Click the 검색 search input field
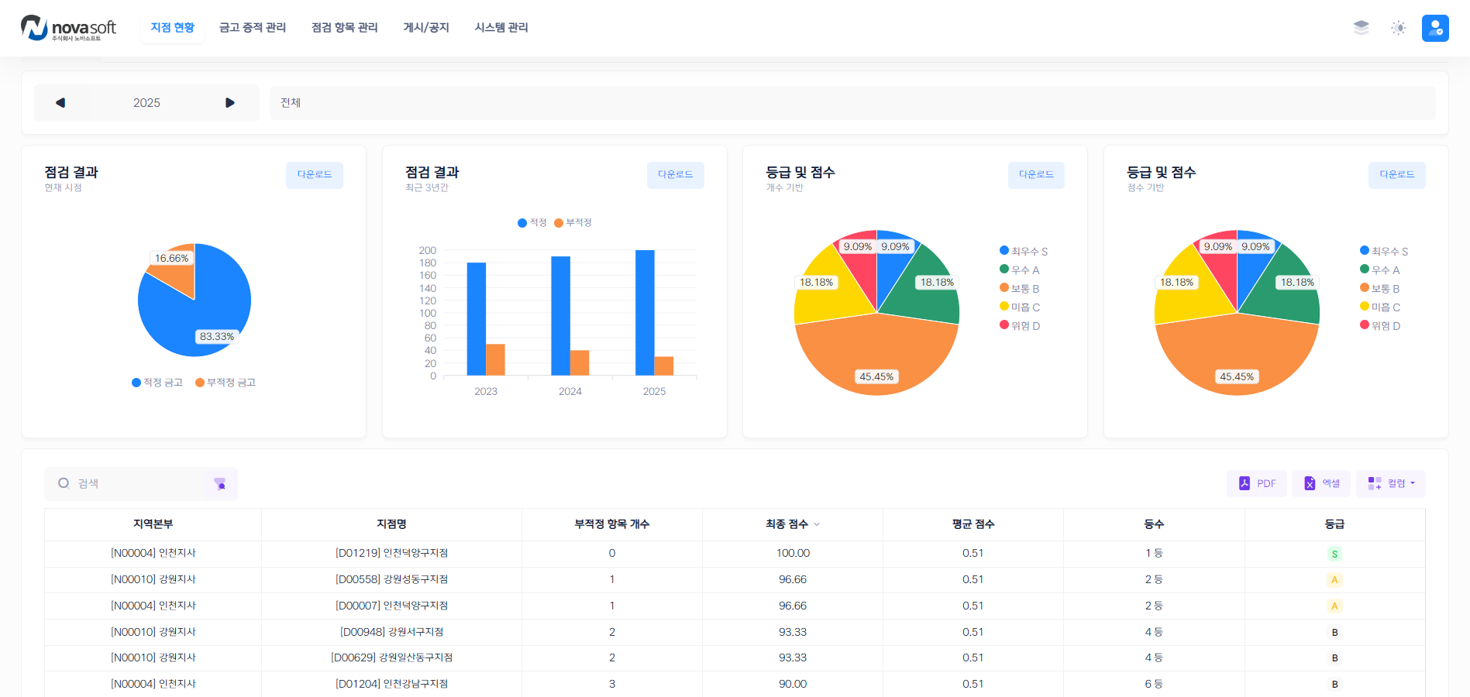The width and height of the screenshot is (1470, 697). coord(132,484)
